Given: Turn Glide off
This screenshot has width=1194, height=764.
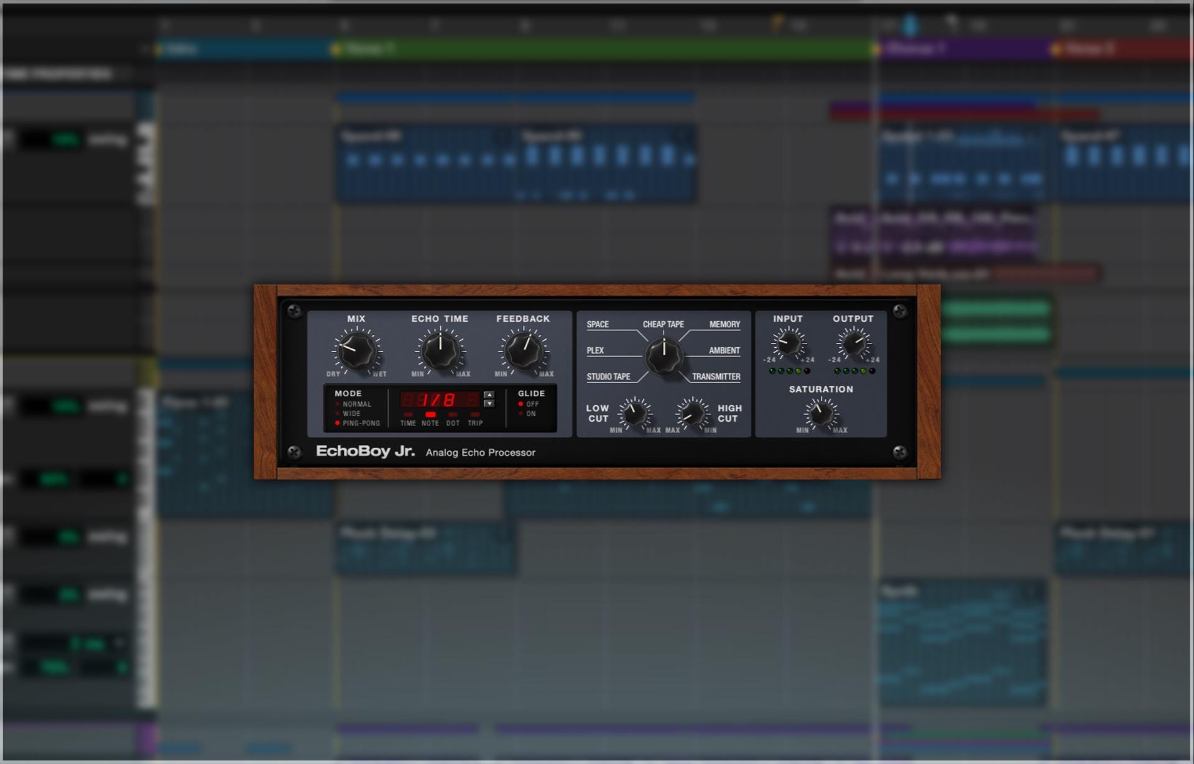Looking at the screenshot, I should click(529, 404).
